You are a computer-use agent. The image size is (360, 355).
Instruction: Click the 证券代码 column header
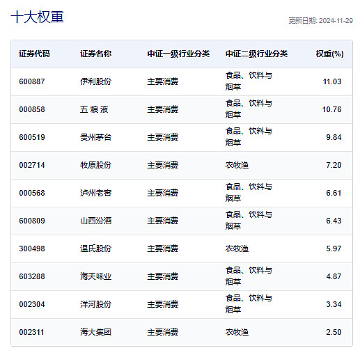click(34, 54)
